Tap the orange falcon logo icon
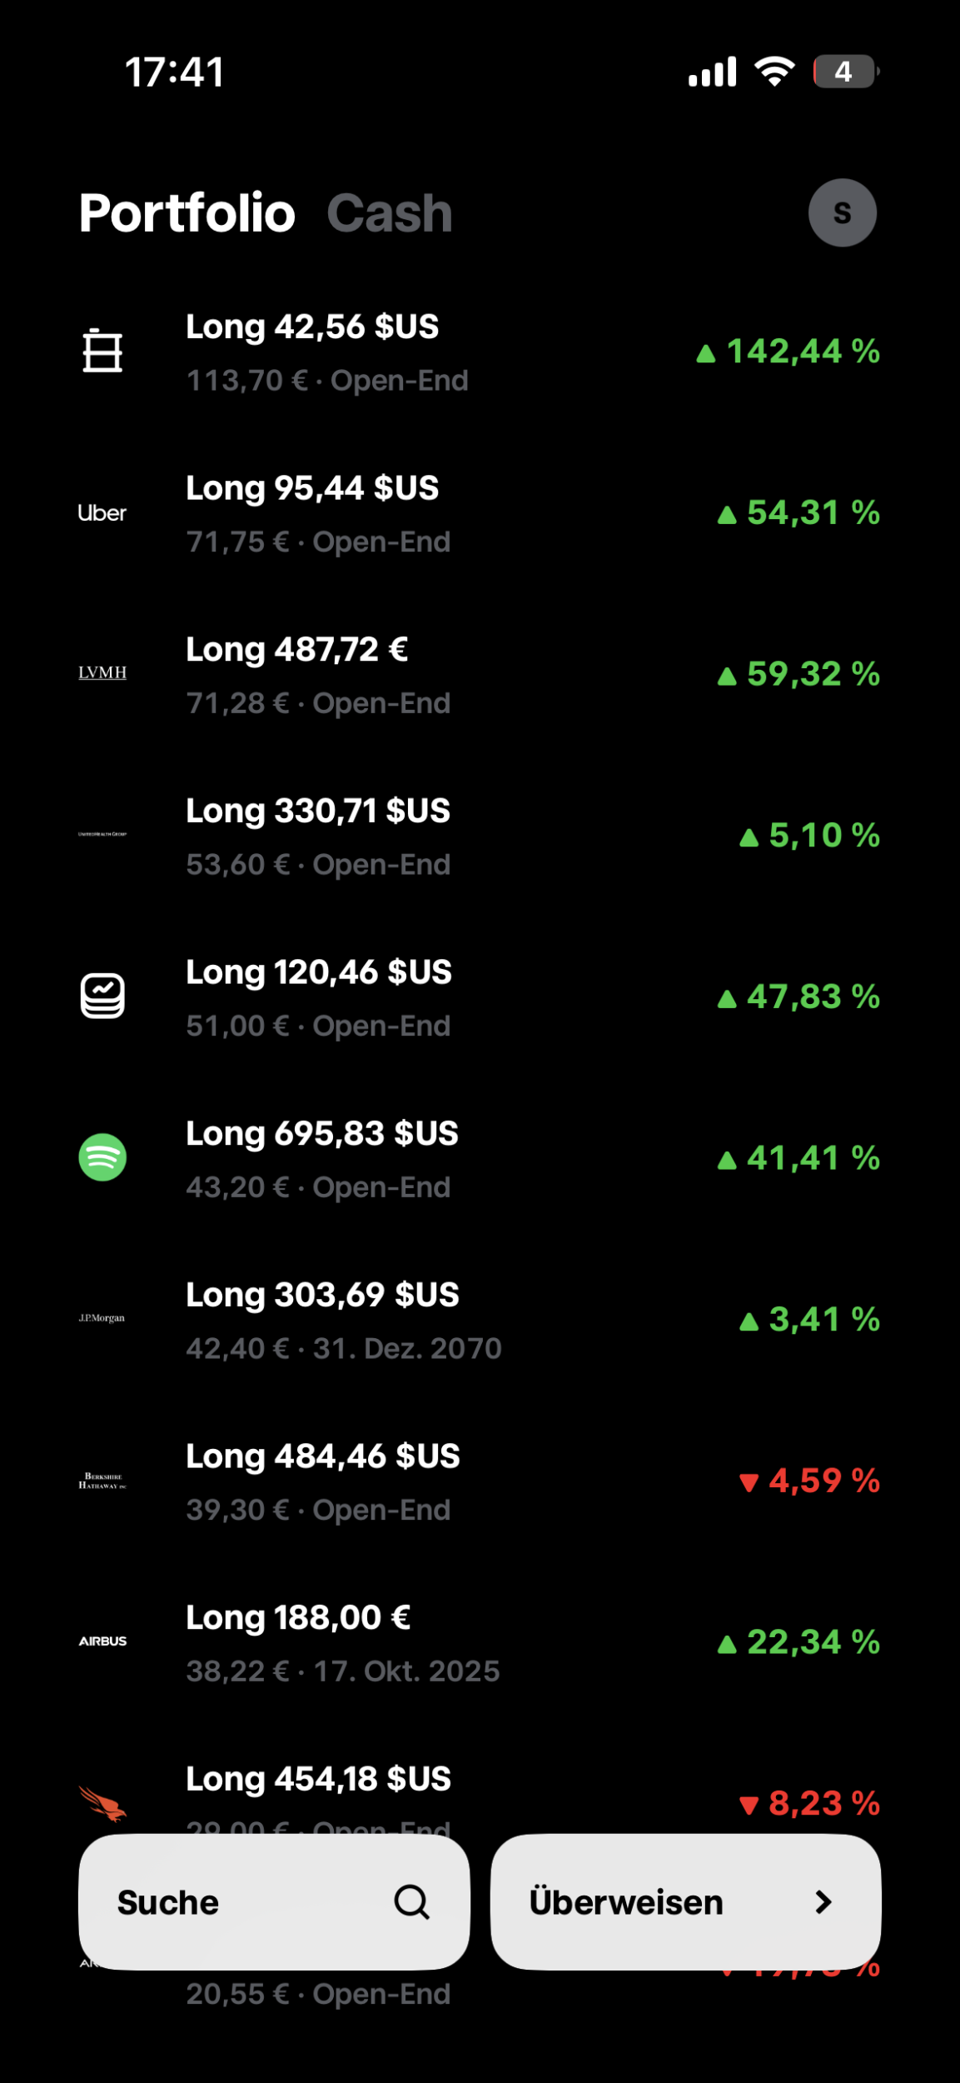The width and height of the screenshot is (960, 2083). [102, 1802]
